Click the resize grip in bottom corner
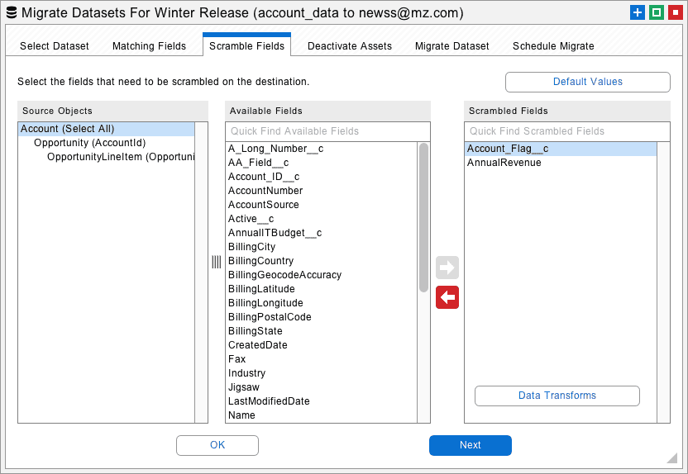The width and height of the screenshot is (688, 474). 671,457
